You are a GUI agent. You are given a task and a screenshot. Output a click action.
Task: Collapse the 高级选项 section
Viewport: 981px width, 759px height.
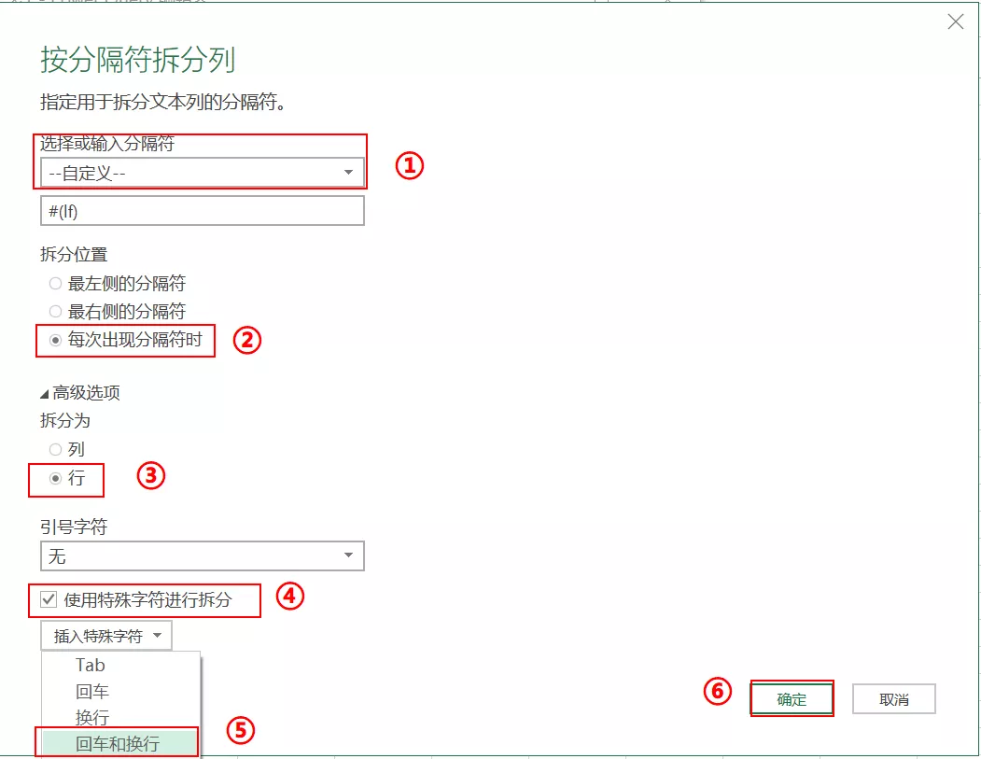(81, 392)
